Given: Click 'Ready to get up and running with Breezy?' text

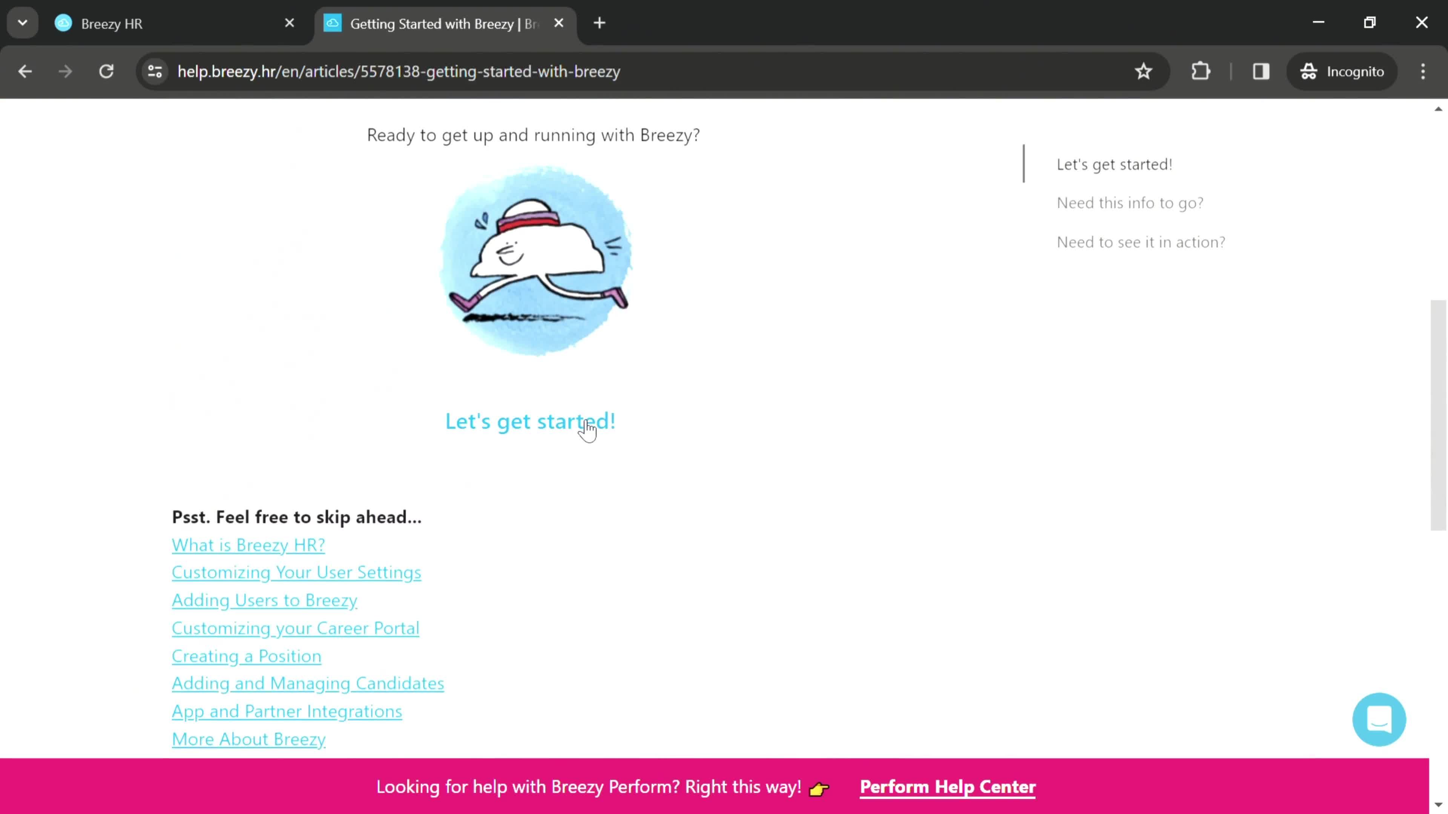Looking at the screenshot, I should 534,135.
